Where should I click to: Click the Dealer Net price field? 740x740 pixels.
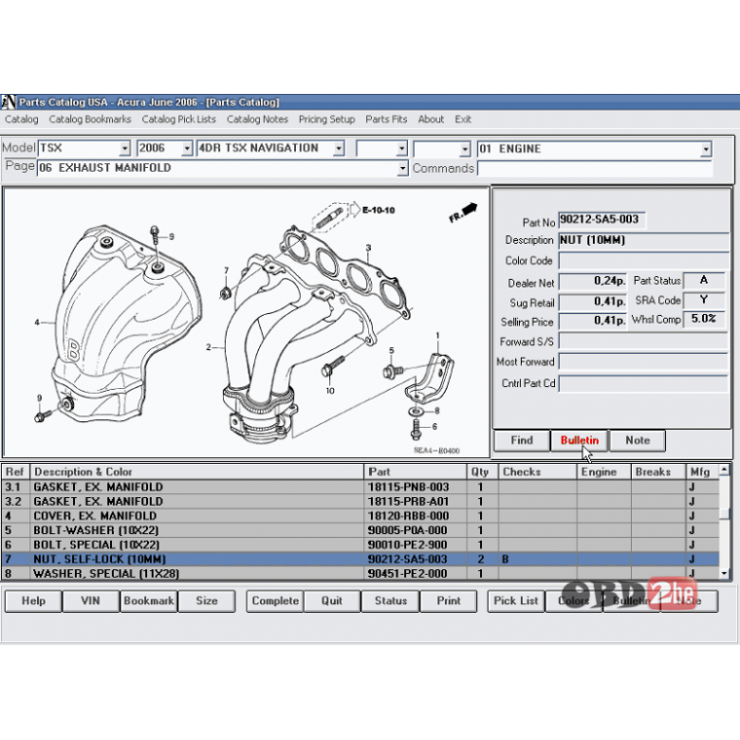point(593,281)
